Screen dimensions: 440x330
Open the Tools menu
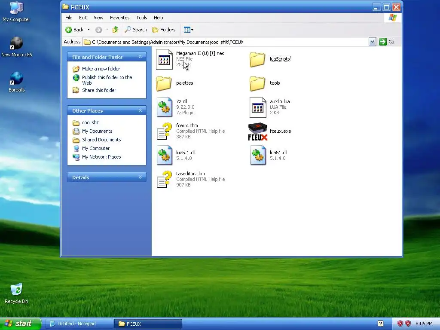[x=142, y=18]
